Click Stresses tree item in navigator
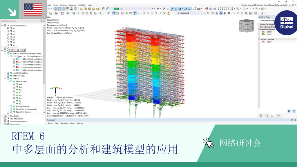This screenshot has width=297, height=167. click(x=16, y=78)
